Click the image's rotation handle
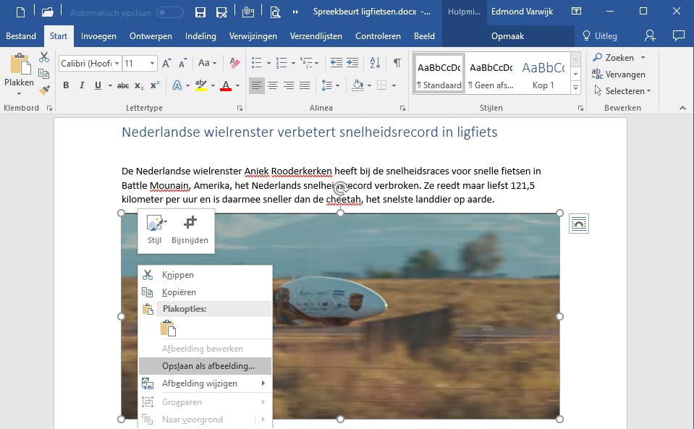 (340, 188)
